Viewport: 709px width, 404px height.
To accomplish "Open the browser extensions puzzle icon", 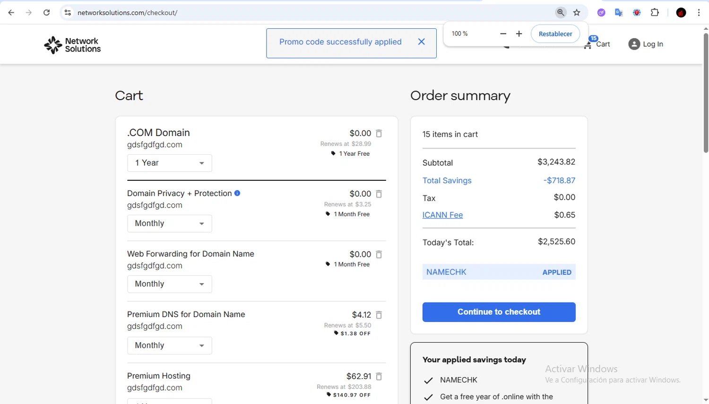I will pos(655,13).
